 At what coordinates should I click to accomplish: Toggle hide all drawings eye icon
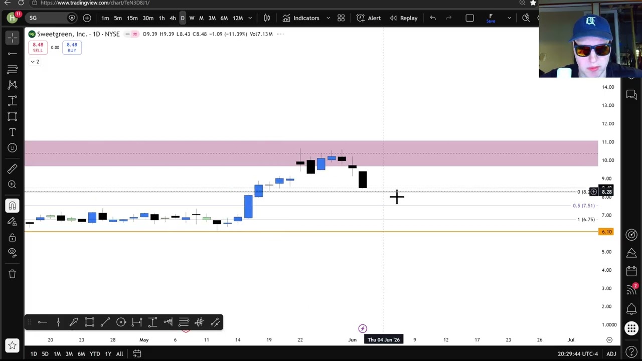(13, 253)
